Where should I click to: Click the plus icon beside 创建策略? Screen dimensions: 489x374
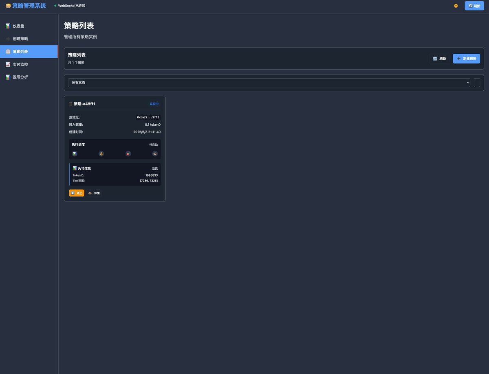(8, 39)
